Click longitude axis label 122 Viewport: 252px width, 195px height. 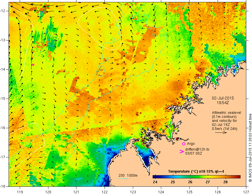coord(105,192)
